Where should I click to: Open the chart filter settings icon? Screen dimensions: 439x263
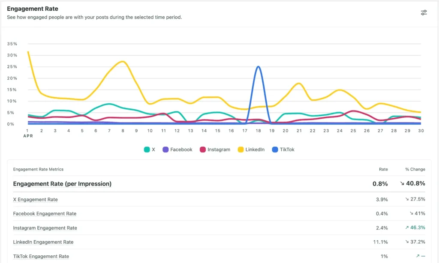coord(424,12)
